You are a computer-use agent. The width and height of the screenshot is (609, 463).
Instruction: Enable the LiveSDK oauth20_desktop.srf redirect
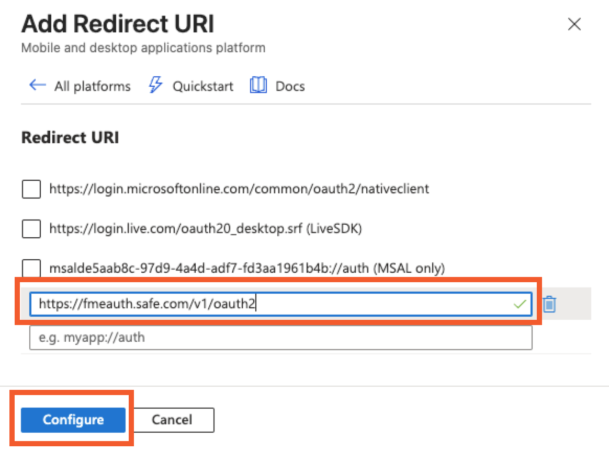[x=31, y=229]
